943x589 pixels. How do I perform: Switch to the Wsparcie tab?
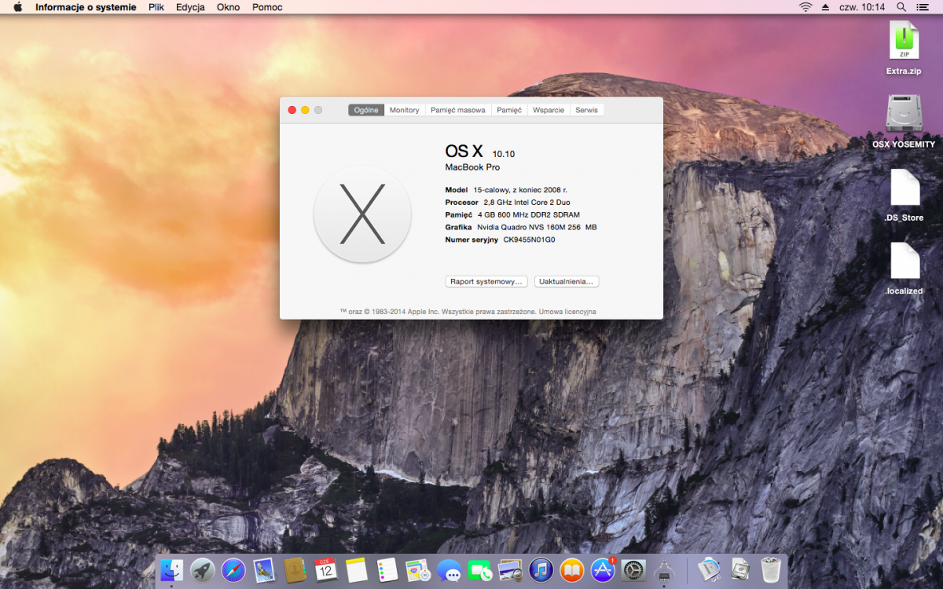point(549,110)
